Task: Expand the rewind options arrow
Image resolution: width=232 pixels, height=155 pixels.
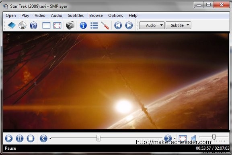Action: 50,138
